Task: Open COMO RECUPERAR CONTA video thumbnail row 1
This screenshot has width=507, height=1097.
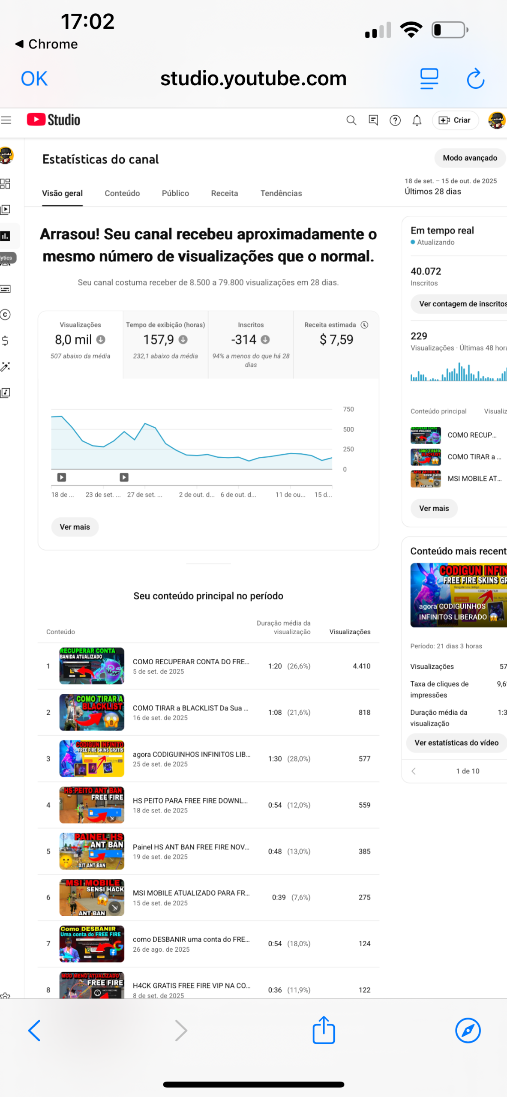Action: (x=92, y=666)
